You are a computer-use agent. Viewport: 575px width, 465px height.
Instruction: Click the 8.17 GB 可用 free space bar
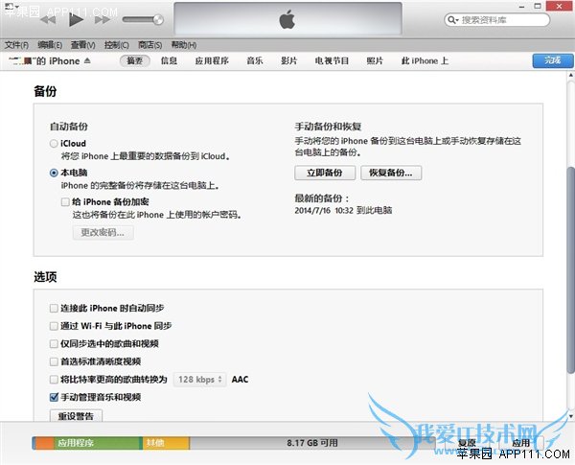[312, 443]
